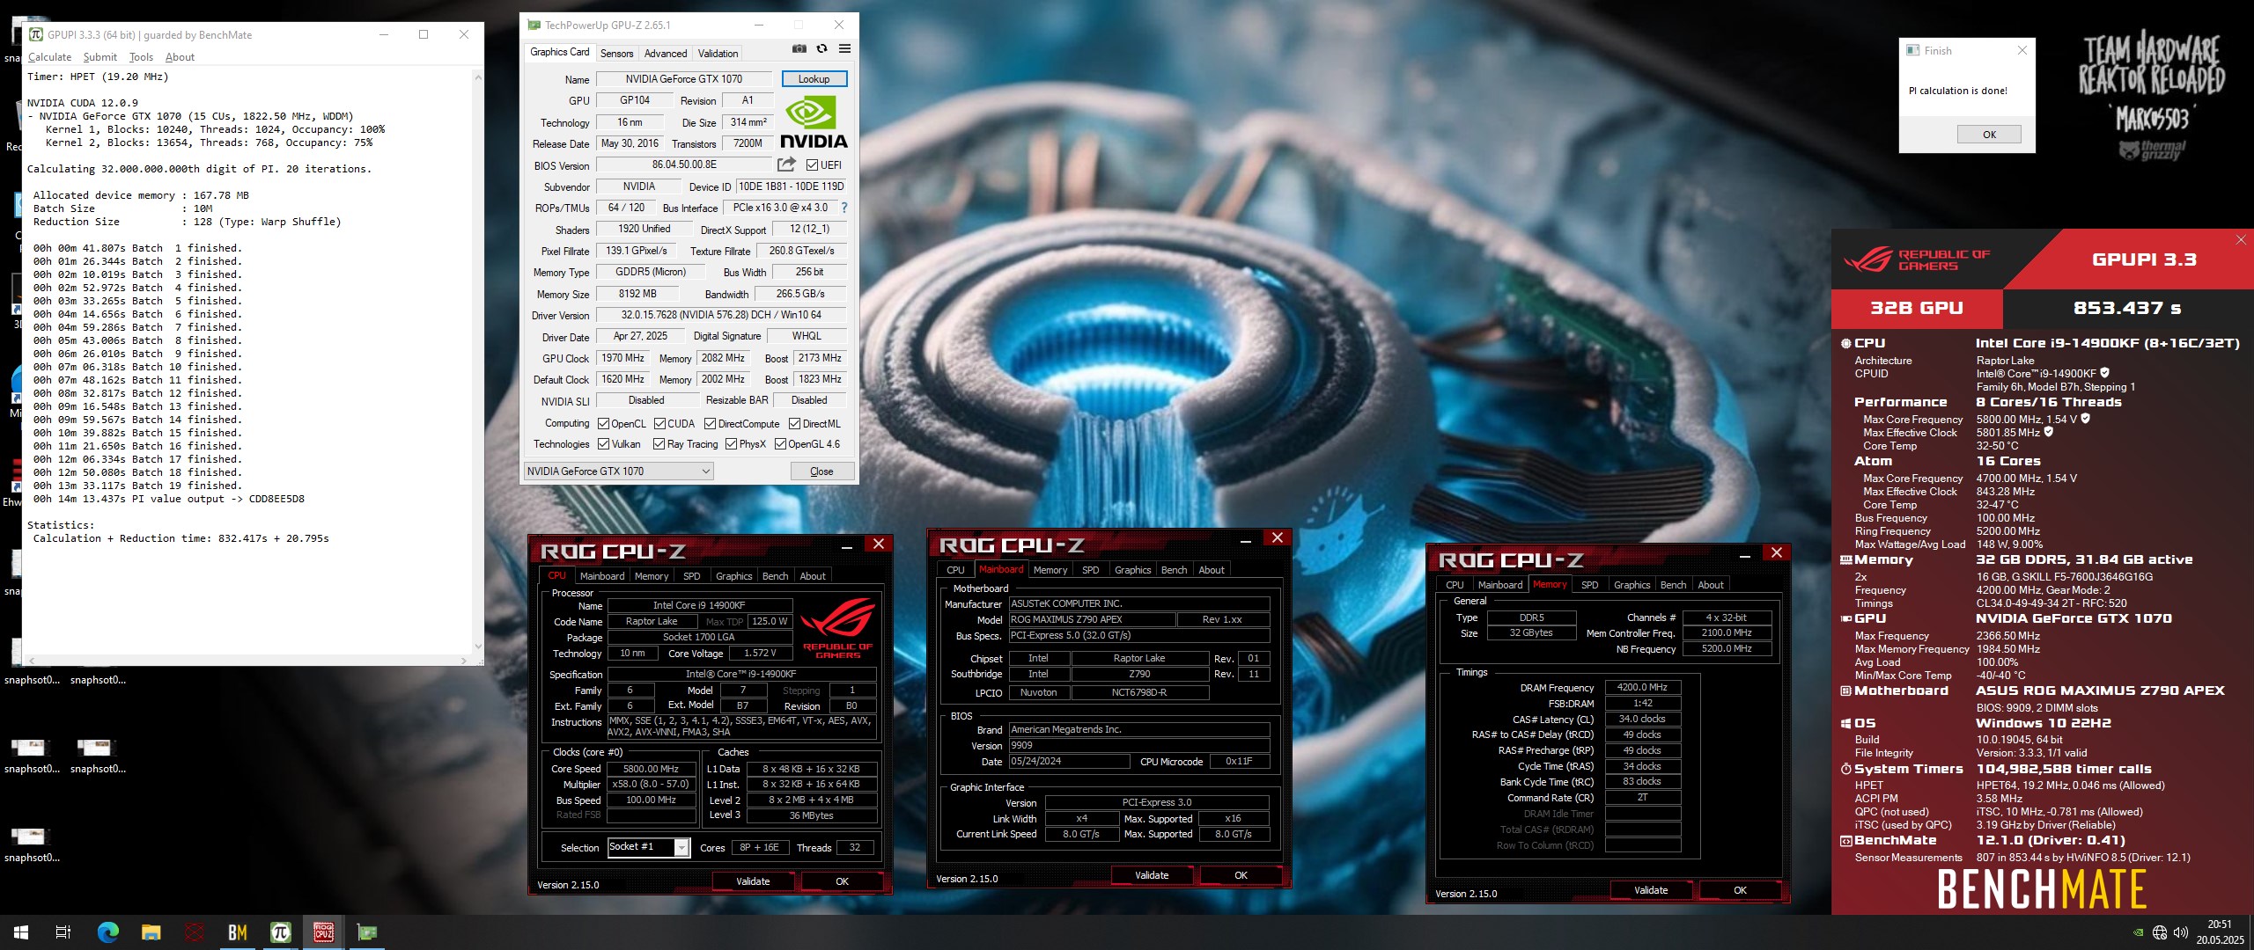Open the volume tray icon
Viewport: 2254px width, 950px height.
2181,933
